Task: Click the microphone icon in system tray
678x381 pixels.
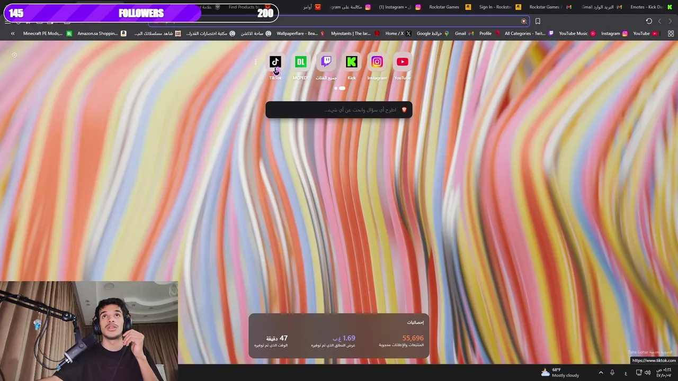Action: tap(612, 373)
